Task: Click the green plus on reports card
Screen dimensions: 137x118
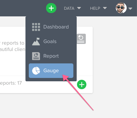Action: point(82,84)
